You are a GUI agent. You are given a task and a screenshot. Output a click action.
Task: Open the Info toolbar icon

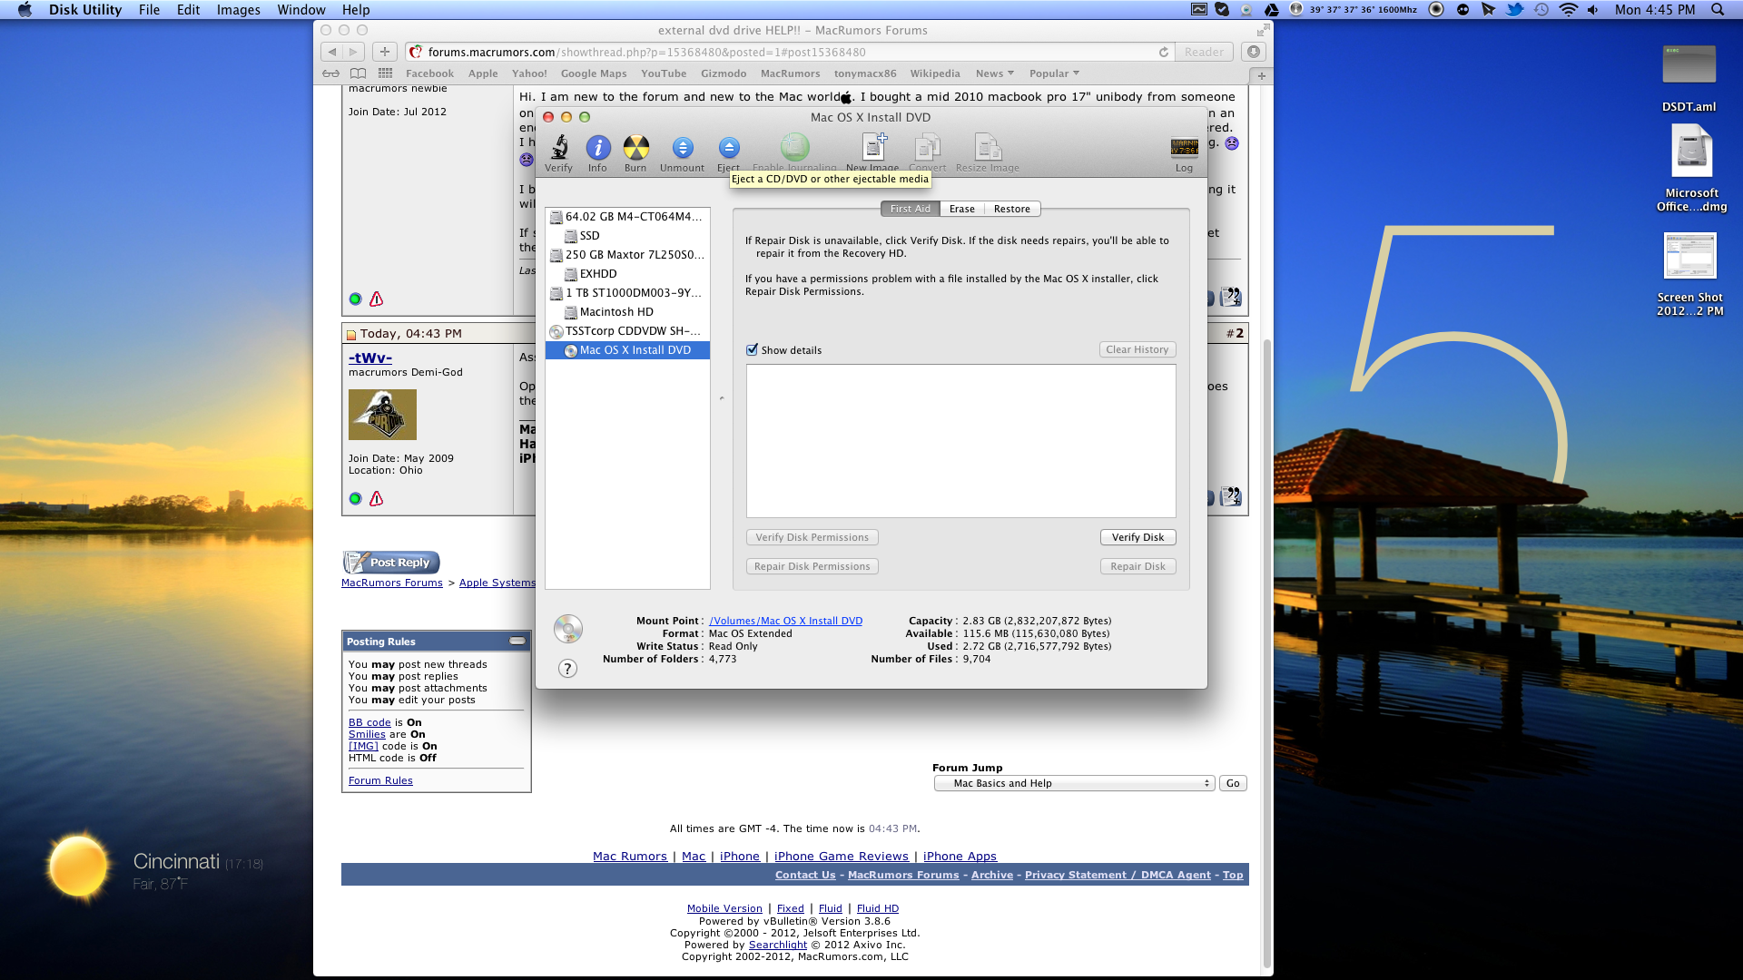tap(597, 148)
